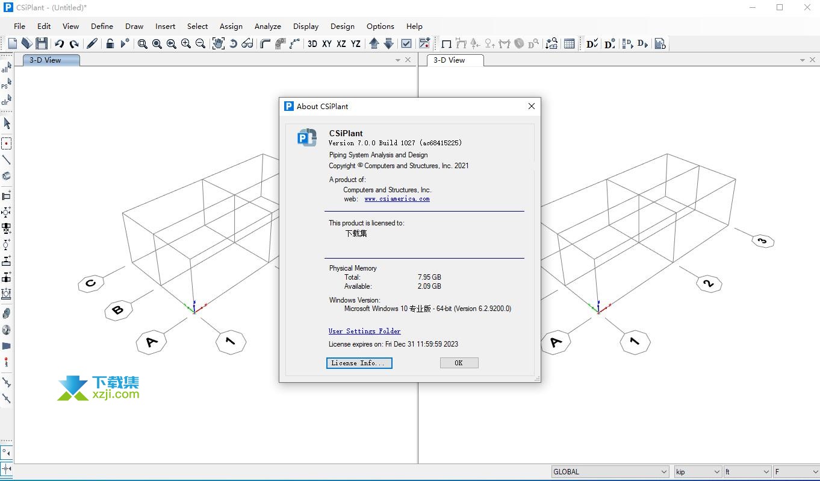Redo the last undone action
The height and width of the screenshot is (481, 820).
[74, 43]
